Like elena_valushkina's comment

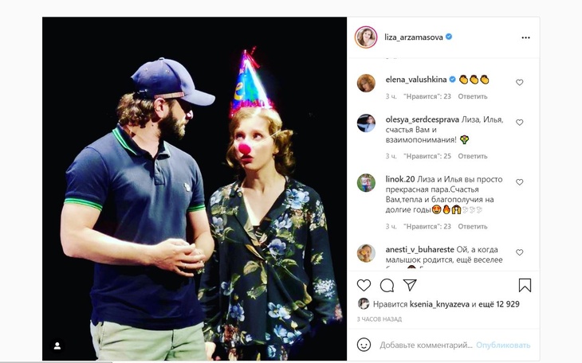[x=520, y=83]
